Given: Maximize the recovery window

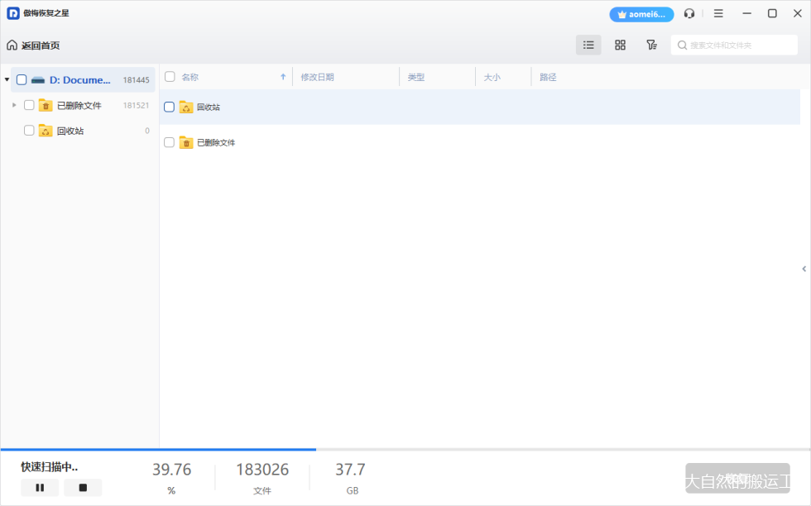Looking at the screenshot, I should click(772, 13).
